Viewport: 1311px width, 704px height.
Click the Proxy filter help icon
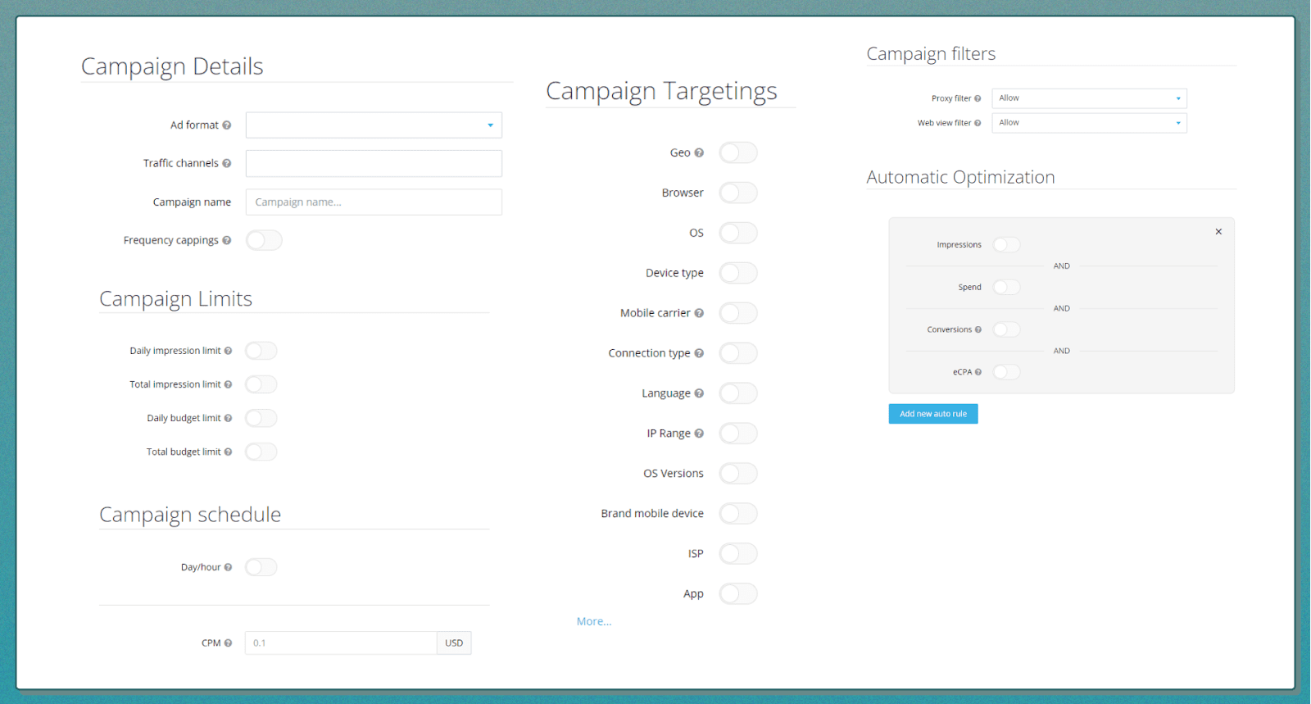pyautogui.click(x=978, y=98)
